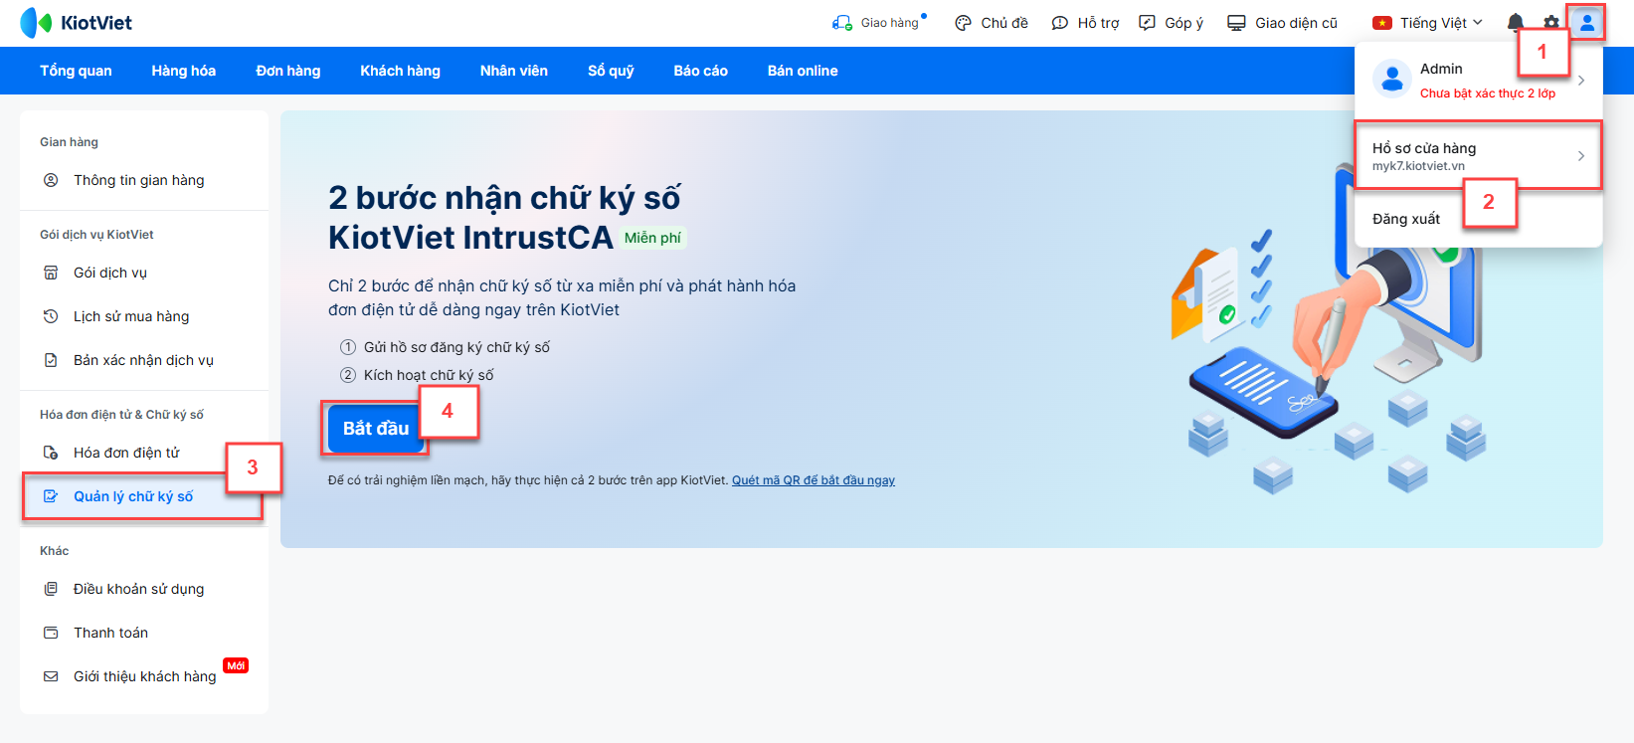Click the Miễn phí badge
The height and width of the screenshot is (743, 1634).
pos(652,238)
